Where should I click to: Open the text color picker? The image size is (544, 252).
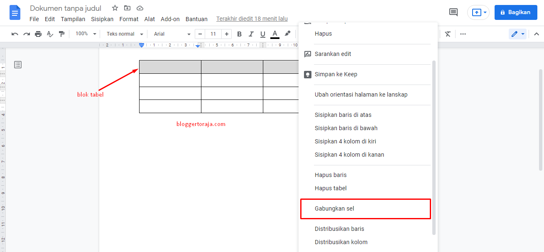[x=274, y=34]
